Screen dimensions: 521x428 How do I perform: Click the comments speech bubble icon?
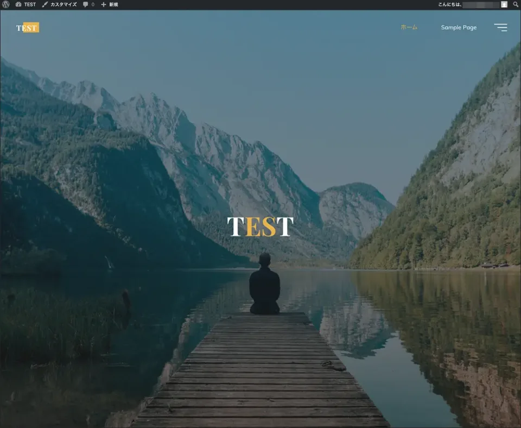(x=85, y=4)
